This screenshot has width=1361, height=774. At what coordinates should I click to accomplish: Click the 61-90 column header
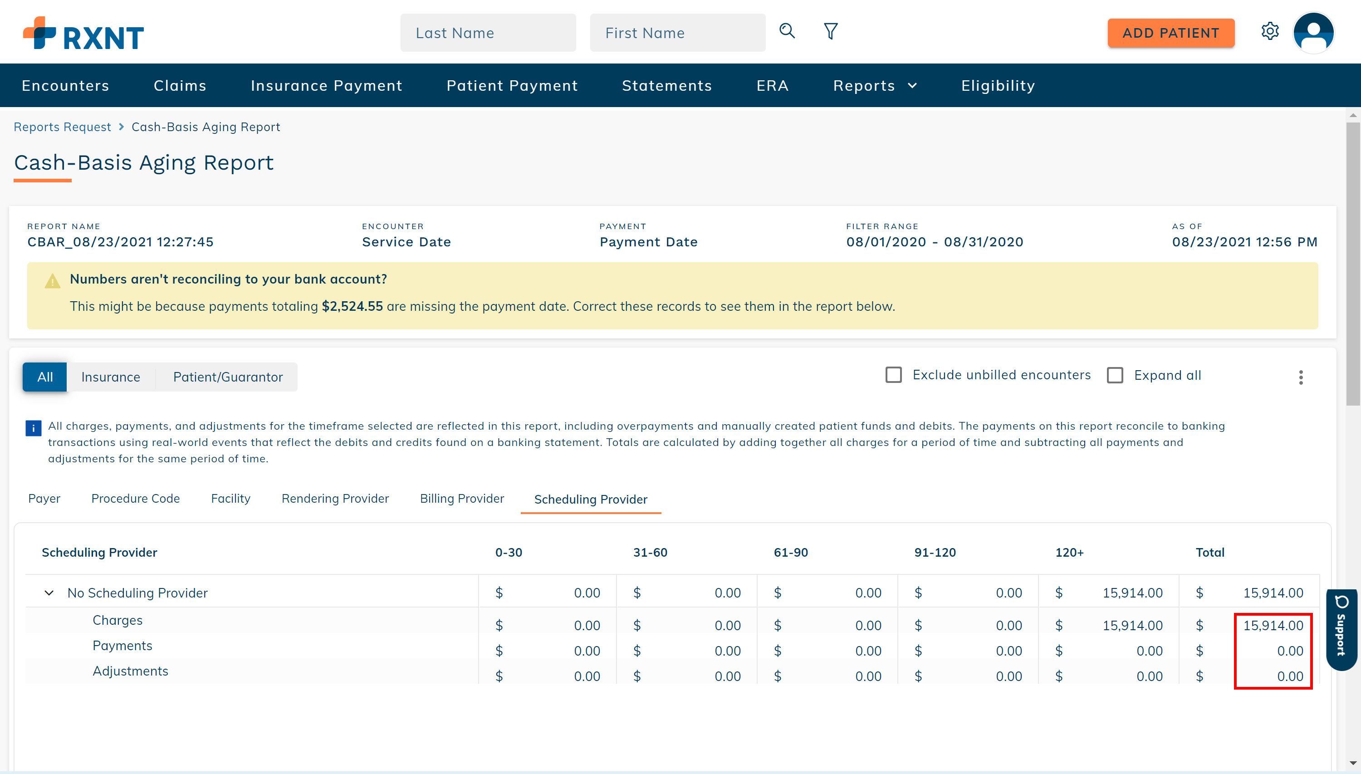(x=791, y=552)
